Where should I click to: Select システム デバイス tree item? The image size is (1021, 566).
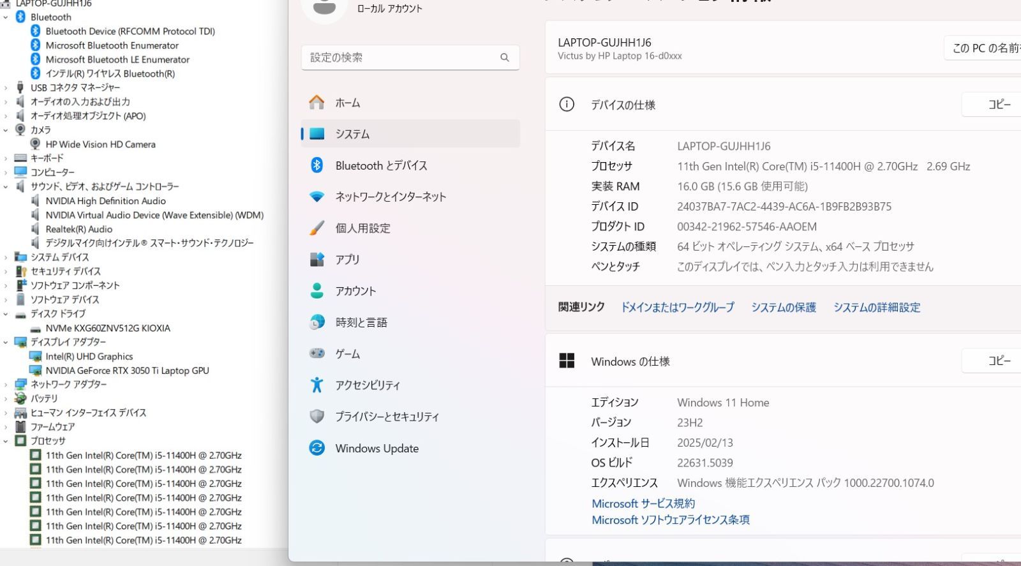click(x=60, y=257)
